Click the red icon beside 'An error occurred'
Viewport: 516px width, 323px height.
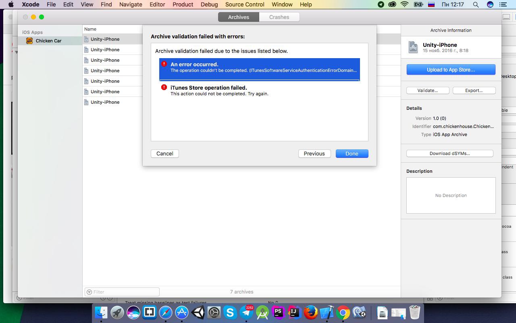164,64
